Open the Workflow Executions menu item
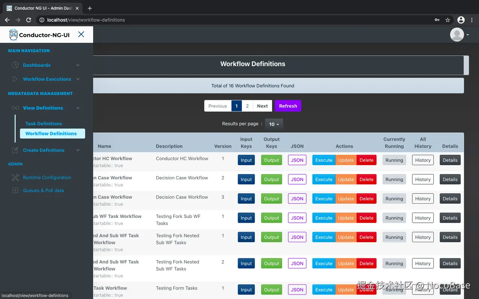The width and height of the screenshot is (479, 299). [x=47, y=79]
